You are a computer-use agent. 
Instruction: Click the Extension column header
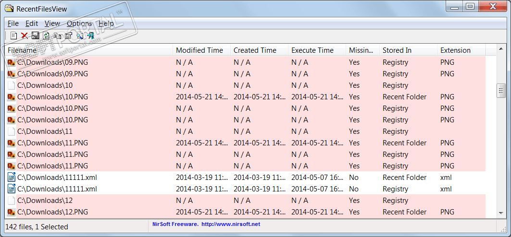[x=455, y=50]
